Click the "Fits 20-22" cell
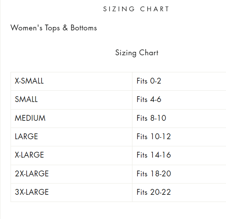 pos(154,192)
